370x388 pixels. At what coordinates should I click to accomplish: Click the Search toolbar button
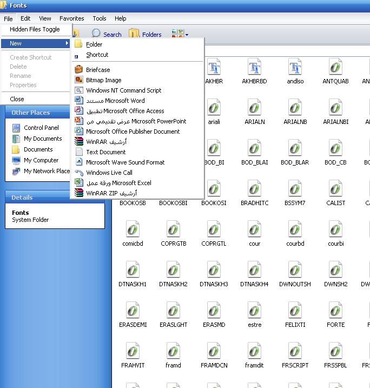tap(107, 34)
